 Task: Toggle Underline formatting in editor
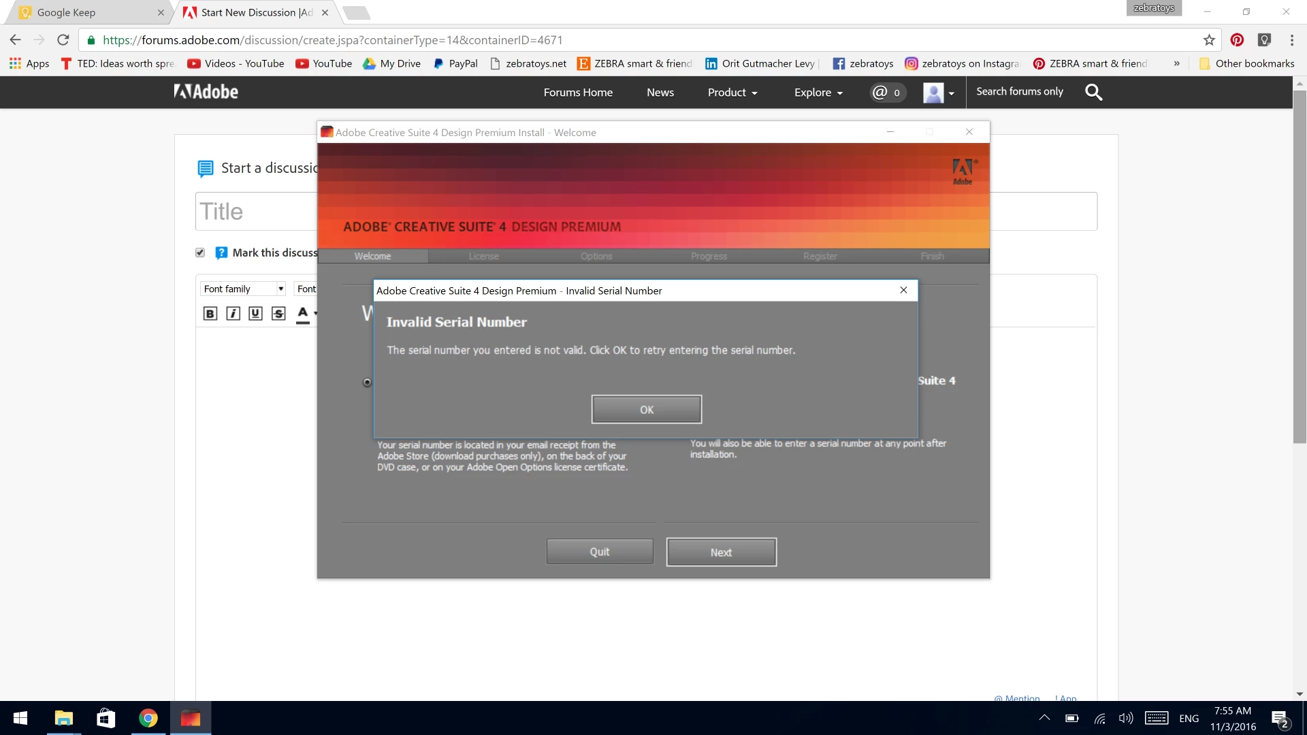pos(255,313)
